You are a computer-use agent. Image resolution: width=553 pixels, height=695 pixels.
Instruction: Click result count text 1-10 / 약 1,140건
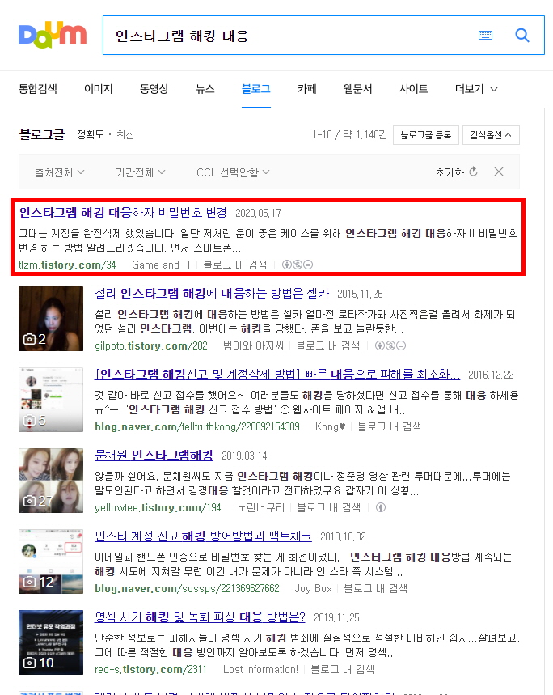[350, 135]
